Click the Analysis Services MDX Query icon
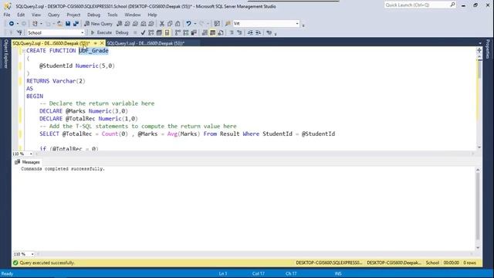 tap(127, 24)
